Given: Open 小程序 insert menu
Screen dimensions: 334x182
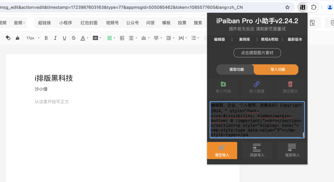Looking at the screenshot, I should pos(66,23).
